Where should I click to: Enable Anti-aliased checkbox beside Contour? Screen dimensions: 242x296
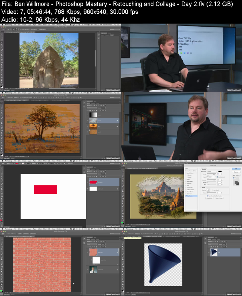[212, 190]
